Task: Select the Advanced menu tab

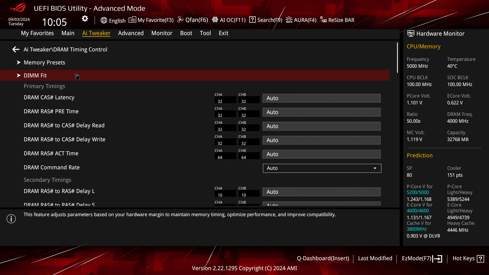Action: 131,33
